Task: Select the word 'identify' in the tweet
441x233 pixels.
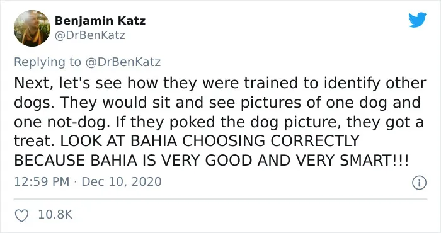Action: tap(352, 84)
